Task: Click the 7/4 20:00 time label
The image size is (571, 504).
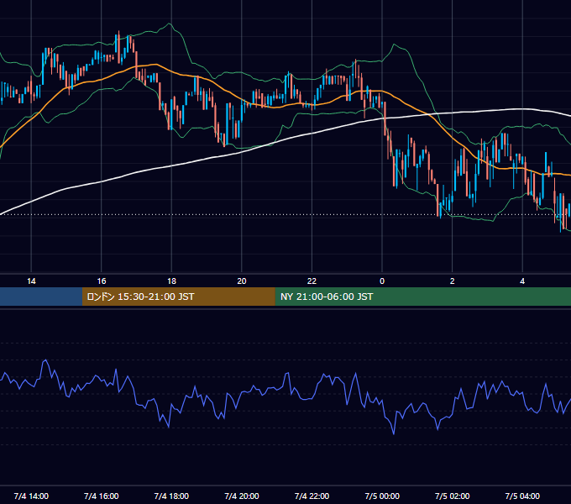Action: tap(242, 496)
